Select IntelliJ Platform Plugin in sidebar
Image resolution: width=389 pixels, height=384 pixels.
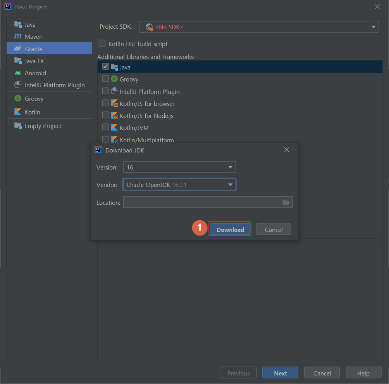(x=49, y=85)
